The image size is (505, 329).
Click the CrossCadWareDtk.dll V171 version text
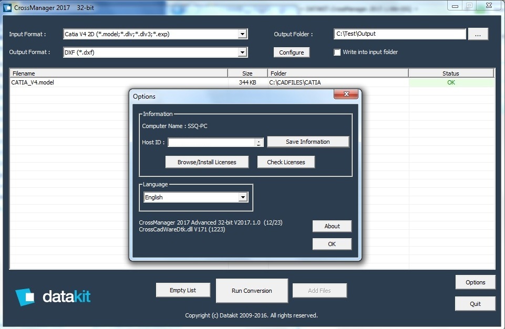[182, 229]
